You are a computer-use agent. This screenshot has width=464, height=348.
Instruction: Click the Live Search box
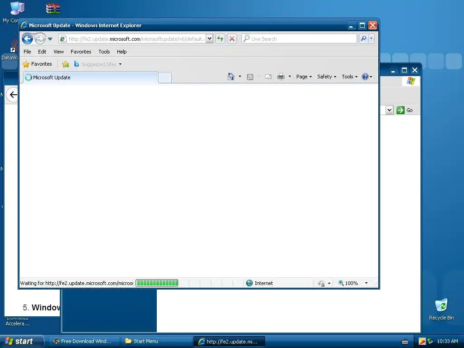click(x=300, y=39)
